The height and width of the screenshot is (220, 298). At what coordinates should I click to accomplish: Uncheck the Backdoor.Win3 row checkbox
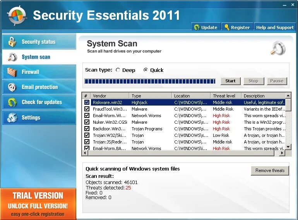[x=87, y=129]
